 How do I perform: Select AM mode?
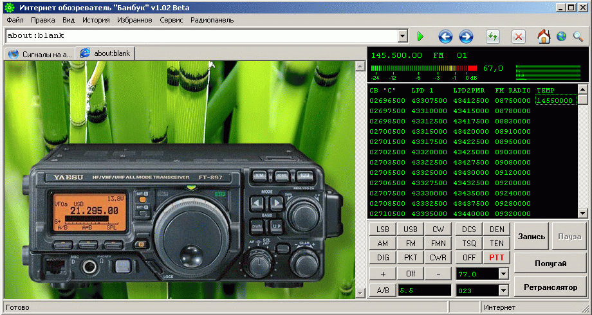(x=383, y=244)
